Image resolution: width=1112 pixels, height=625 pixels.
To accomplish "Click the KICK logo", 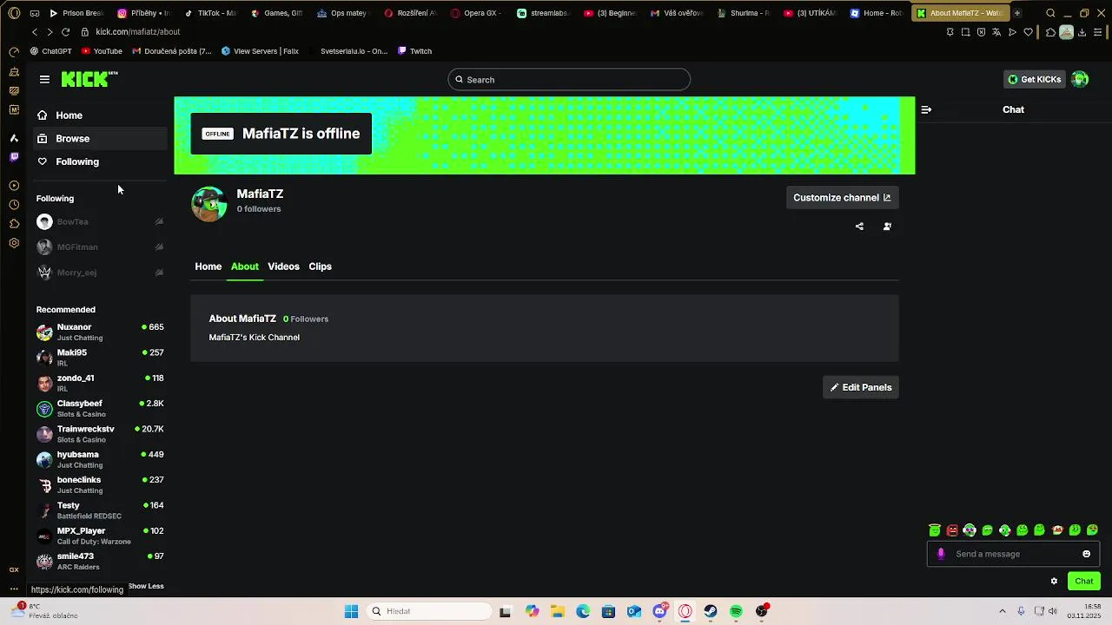I will [89, 79].
